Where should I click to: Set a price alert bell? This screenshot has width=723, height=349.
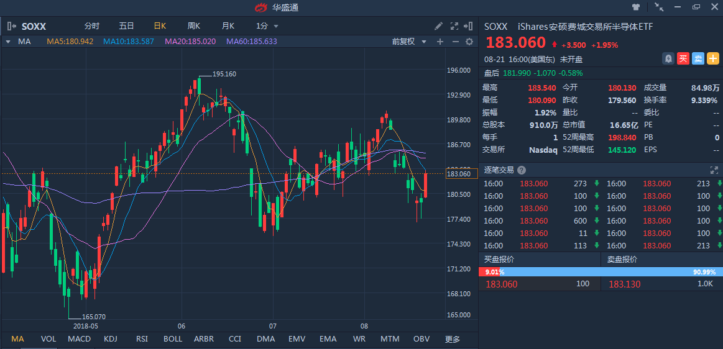pos(668,58)
